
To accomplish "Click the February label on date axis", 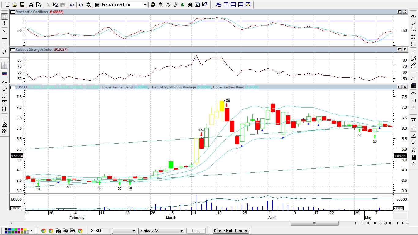I will [77, 218].
